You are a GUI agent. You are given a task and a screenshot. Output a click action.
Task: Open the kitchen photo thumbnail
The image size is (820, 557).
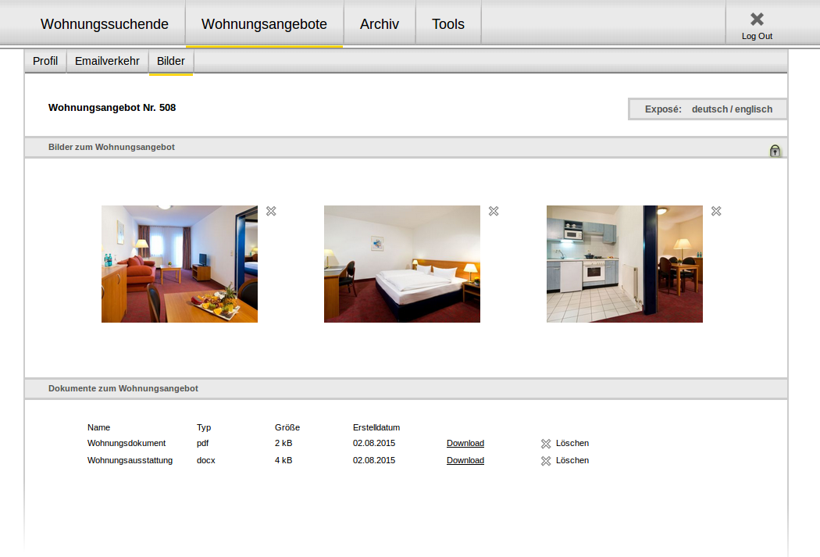(625, 264)
